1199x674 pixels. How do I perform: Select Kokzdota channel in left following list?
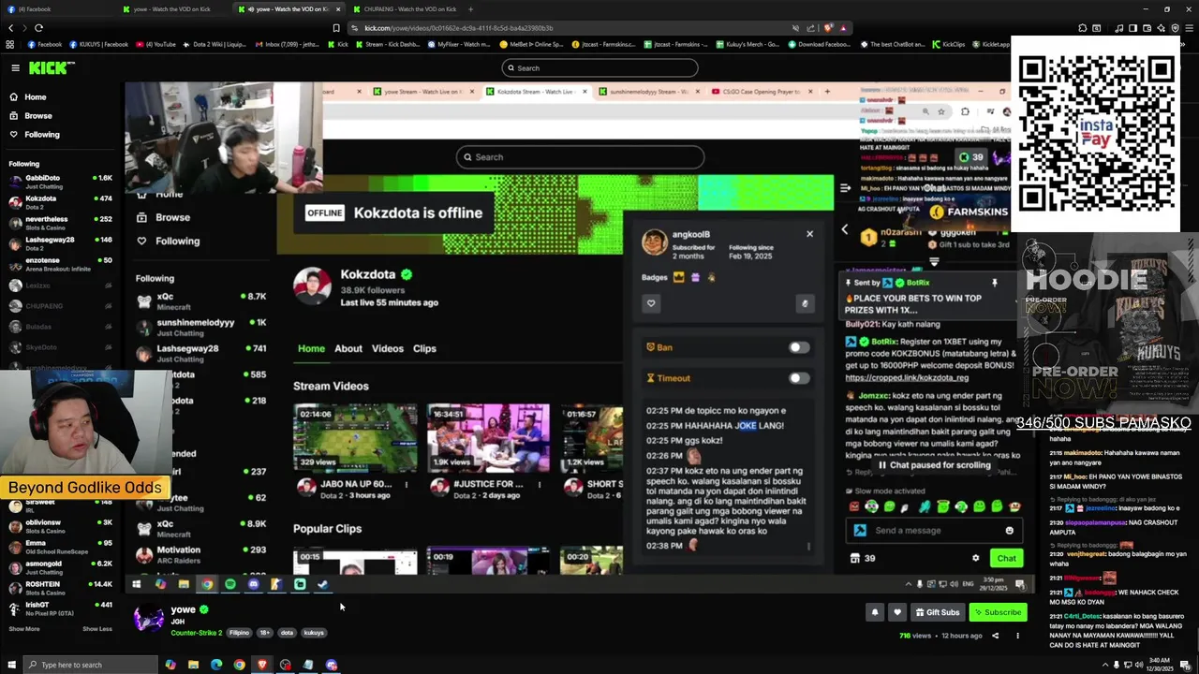click(x=60, y=202)
